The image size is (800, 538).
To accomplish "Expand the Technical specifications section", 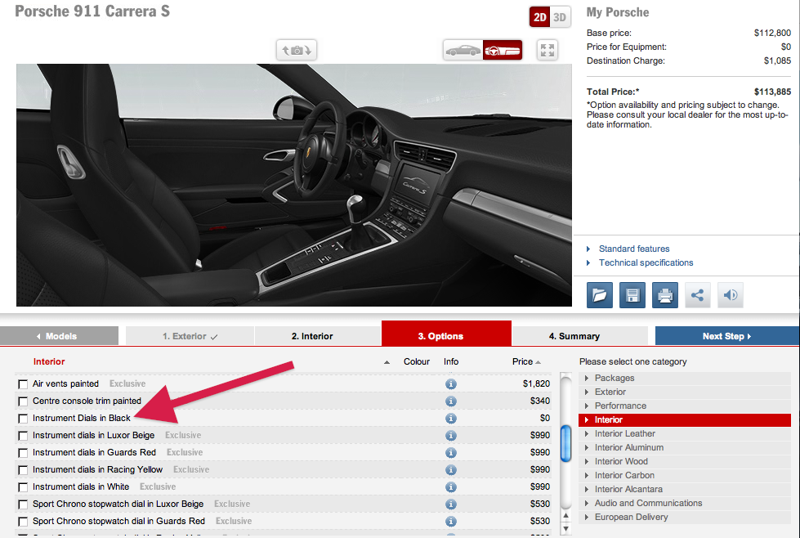I will click(x=646, y=262).
